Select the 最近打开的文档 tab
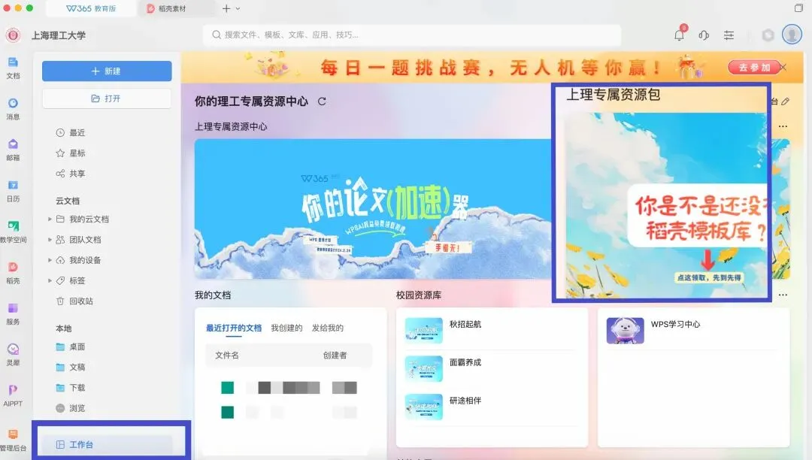The width and height of the screenshot is (812, 460). [x=234, y=328]
